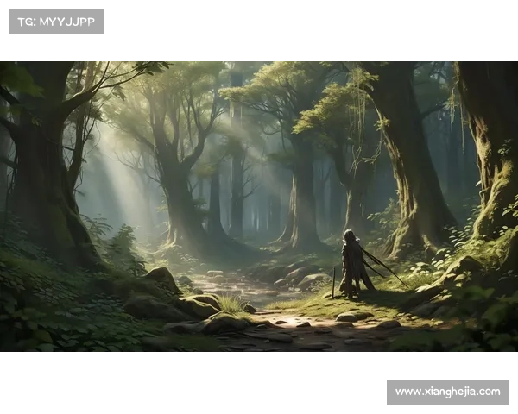Click the central tall tree with green canopy
The width and height of the screenshot is (518, 414).
click(302, 190)
